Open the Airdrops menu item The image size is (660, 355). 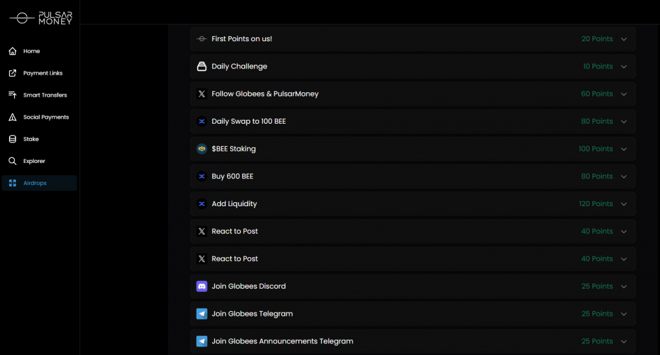click(35, 183)
